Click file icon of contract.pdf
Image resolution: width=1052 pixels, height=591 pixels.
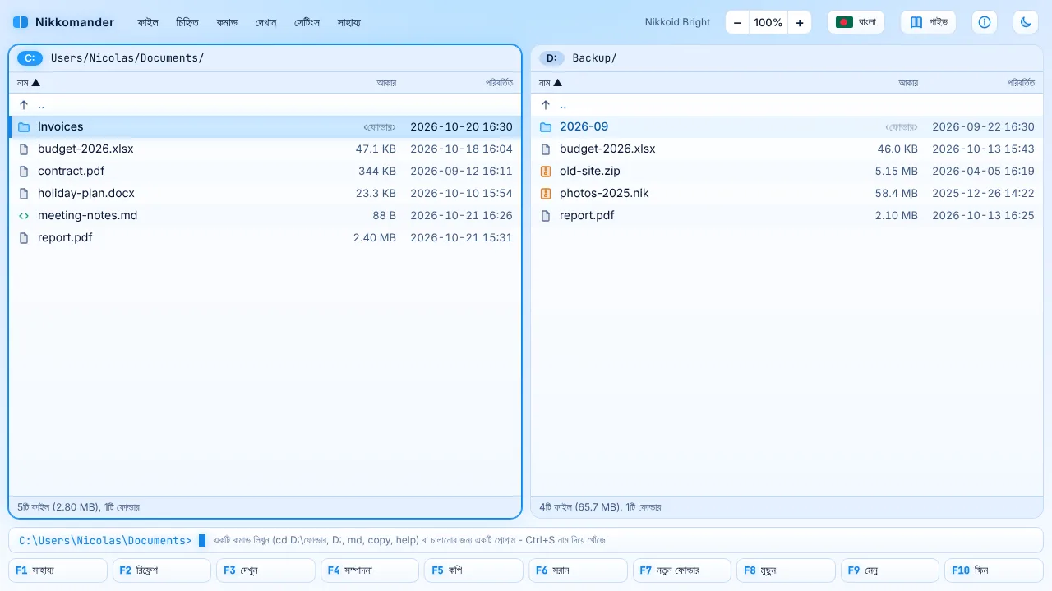[24, 172]
